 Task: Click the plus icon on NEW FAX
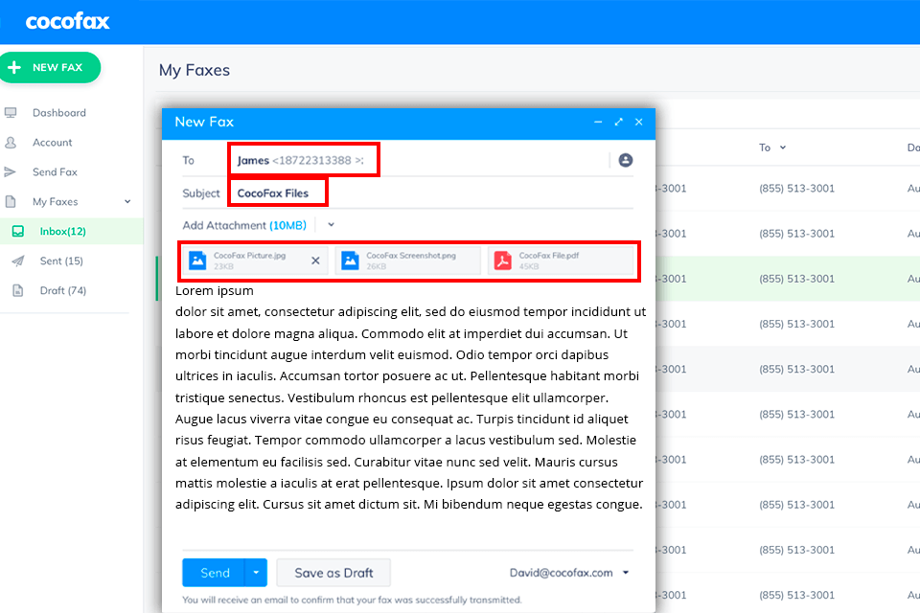click(15, 67)
